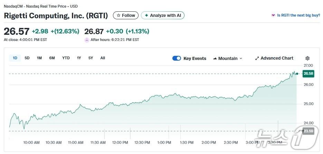Select the All time range tab
This screenshot has width=323, height=154.
coord(103,58)
